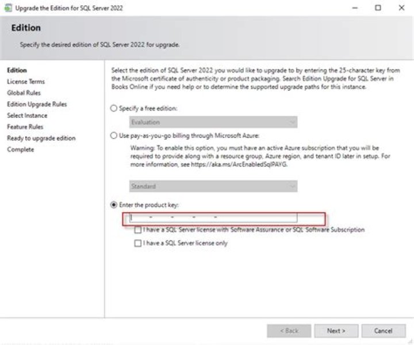This screenshot has height=345, width=414.
Task: Click the Cancel button
Action: (384, 331)
